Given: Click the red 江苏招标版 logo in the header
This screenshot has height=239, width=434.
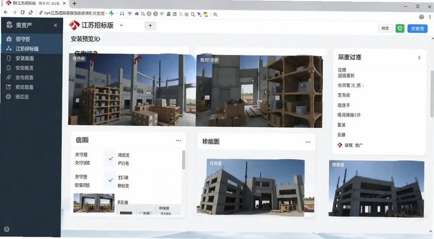Looking at the screenshot, I should [74, 25].
